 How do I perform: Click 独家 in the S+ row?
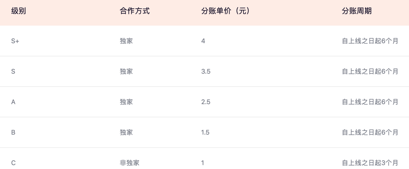coord(126,41)
